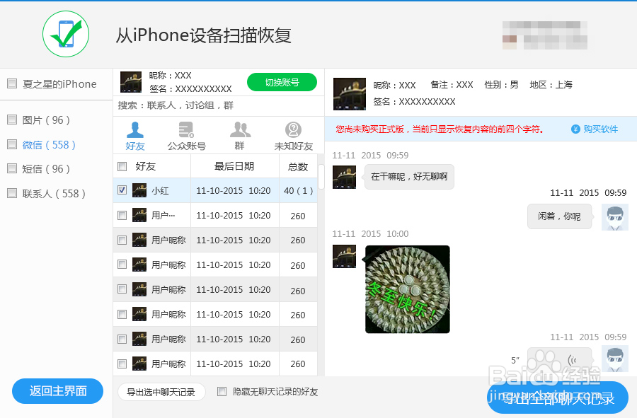This screenshot has width=637, height=418.
Task: Play the 5″ voice message
Action: point(559,359)
